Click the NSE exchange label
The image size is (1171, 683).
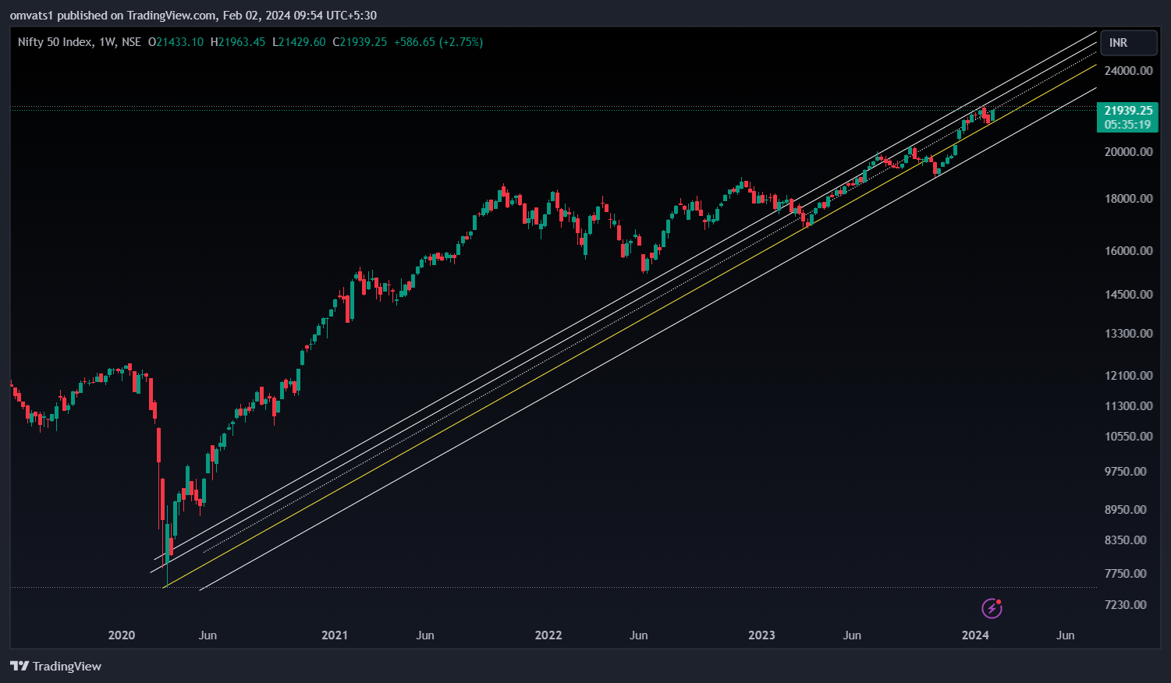[x=131, y=42]
